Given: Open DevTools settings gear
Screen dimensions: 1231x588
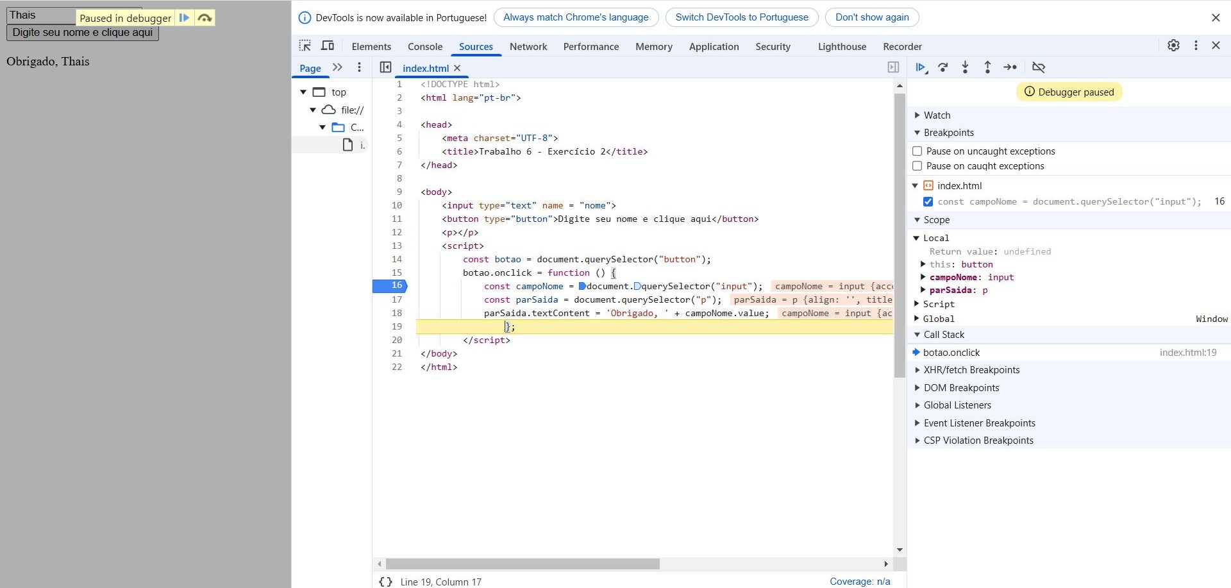Looking at the screenshot, I should 1173,46.
